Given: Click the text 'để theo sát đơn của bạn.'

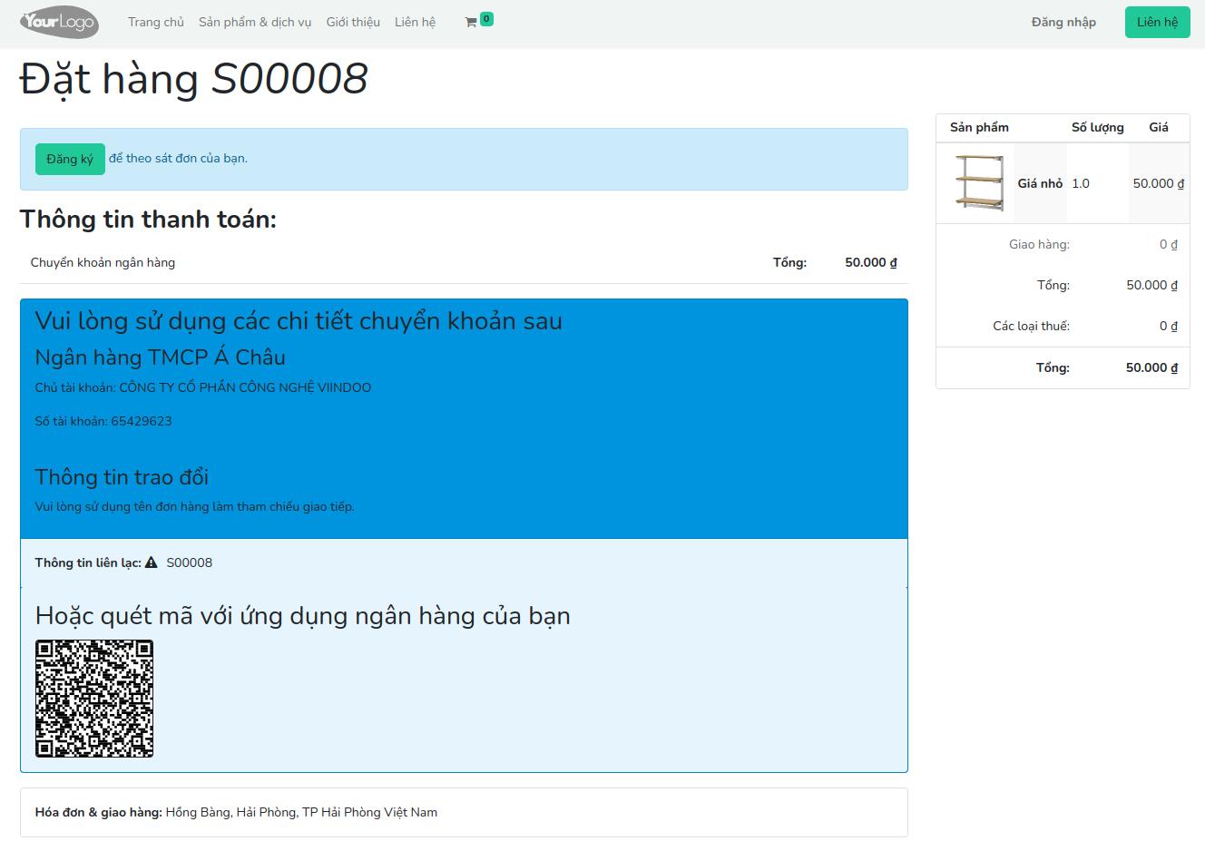Looking at the screenshot, I should coord(178,158).
